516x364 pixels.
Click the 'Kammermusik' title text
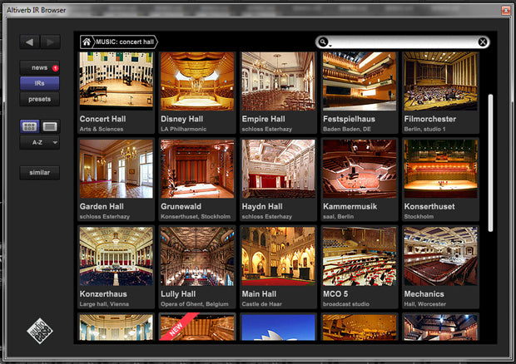point(350,206)
